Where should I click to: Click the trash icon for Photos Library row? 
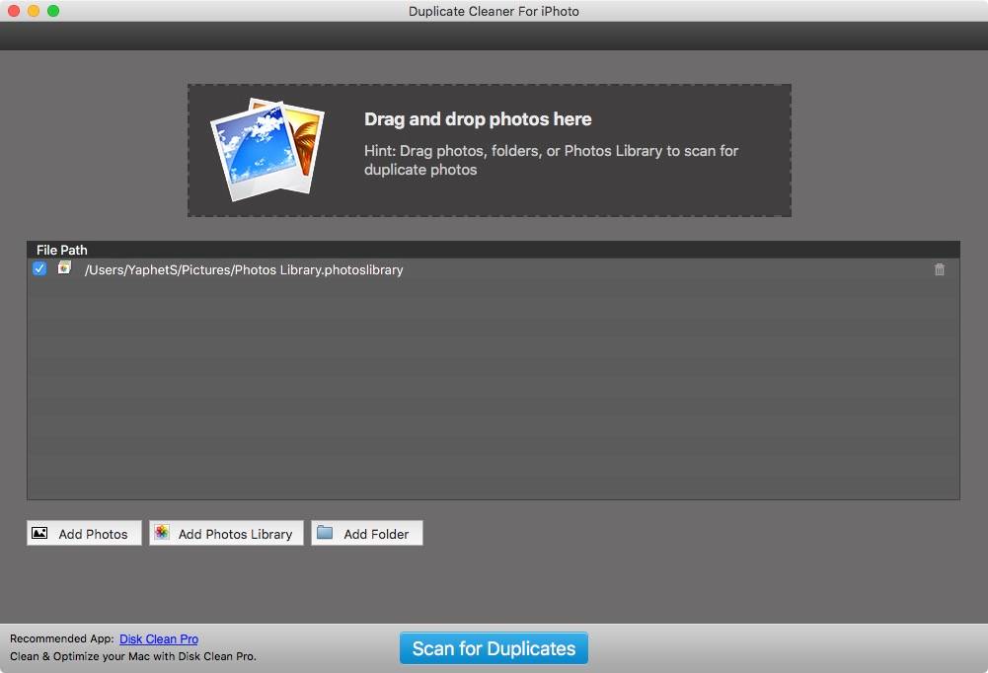click(x=939, y=269)
